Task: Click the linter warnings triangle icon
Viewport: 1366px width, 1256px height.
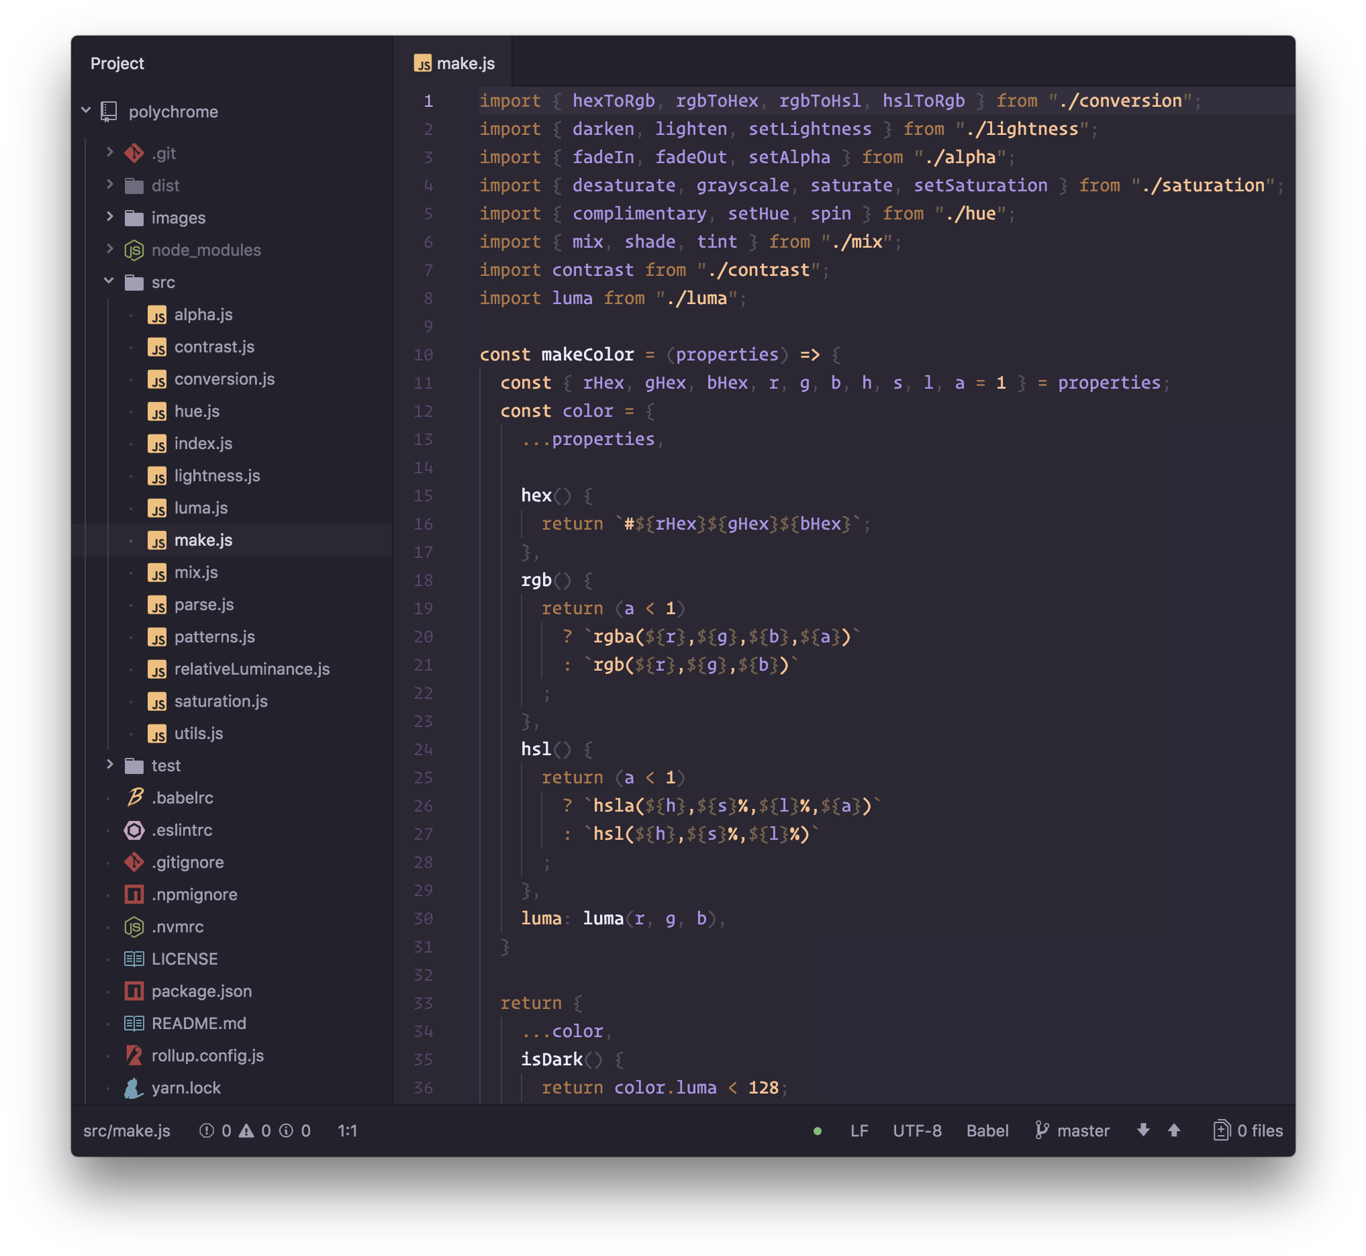Action: pyautogui.click(x=246, y=1130)
